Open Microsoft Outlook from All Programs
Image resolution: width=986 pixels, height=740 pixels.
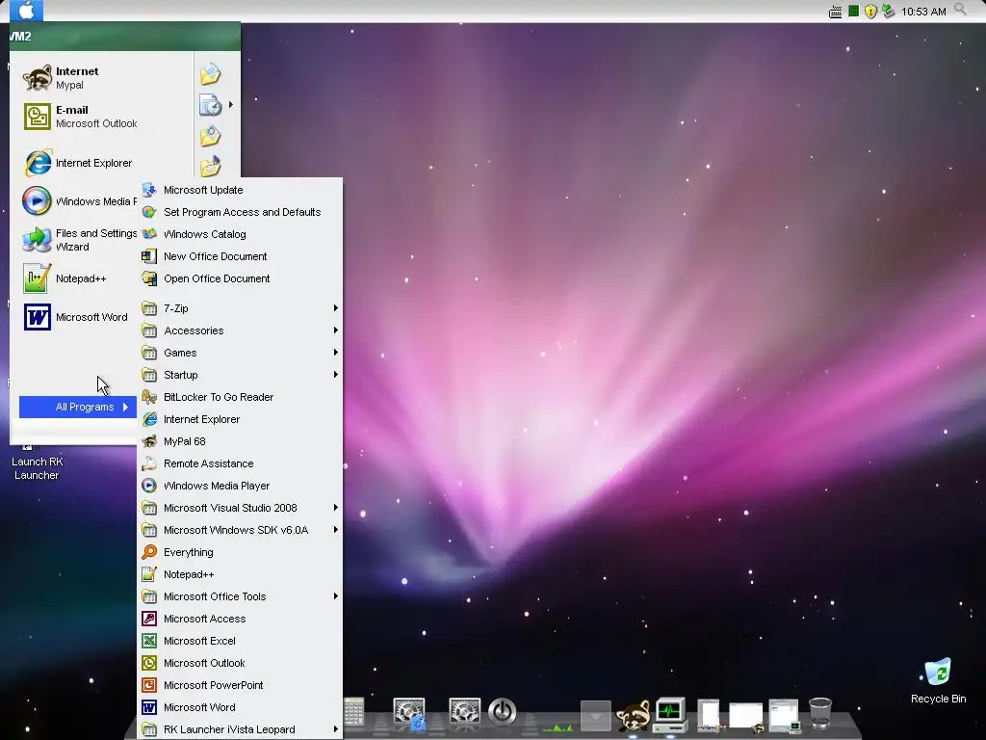[240, 663]
